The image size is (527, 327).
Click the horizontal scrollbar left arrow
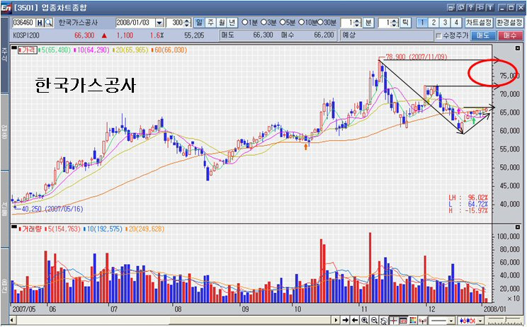click(13, 321)
